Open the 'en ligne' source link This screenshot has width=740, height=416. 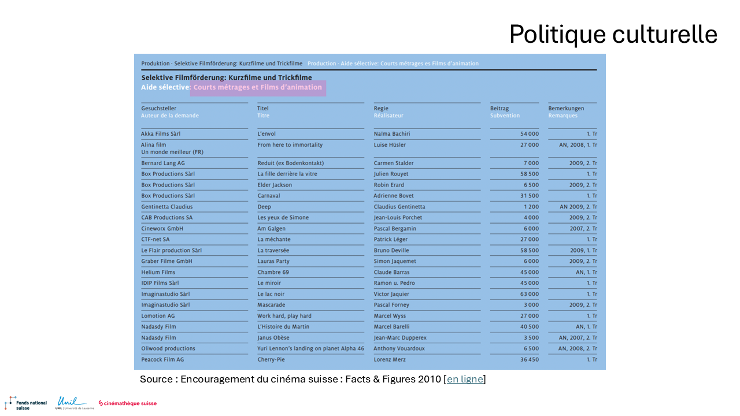click(465, 380)
